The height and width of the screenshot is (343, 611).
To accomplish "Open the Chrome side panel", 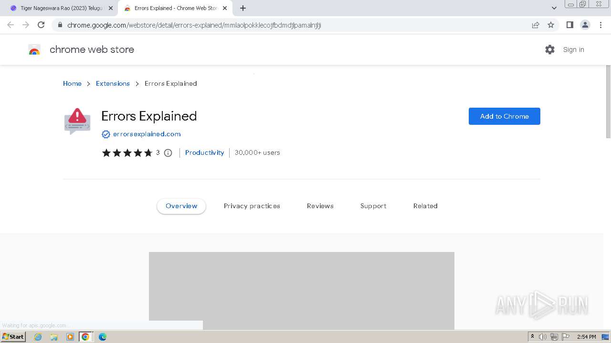I will point(569,25).
